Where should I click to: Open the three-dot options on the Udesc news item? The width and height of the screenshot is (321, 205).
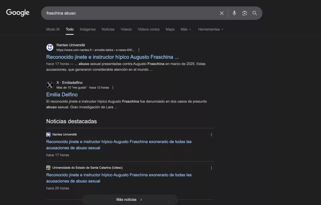pyautogui.click(x=211, y=168)
